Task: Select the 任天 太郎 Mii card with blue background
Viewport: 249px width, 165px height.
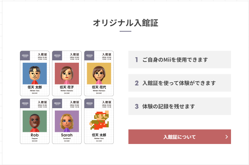Action: click(x=35, y=73)
